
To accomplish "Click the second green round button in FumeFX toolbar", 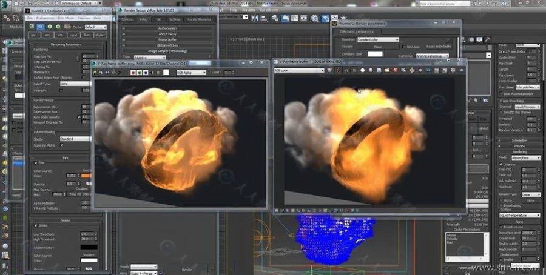I will click(58, 27).
